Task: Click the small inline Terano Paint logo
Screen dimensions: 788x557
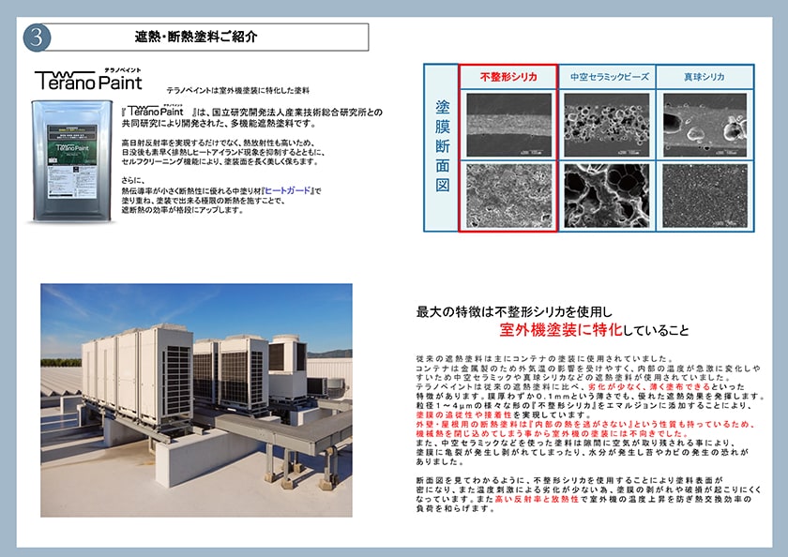Action: click(156, 111)
